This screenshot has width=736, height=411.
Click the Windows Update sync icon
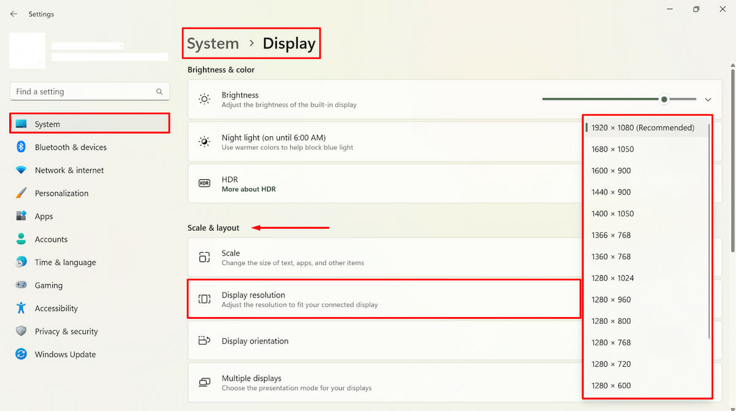click(x=21, y=355)
